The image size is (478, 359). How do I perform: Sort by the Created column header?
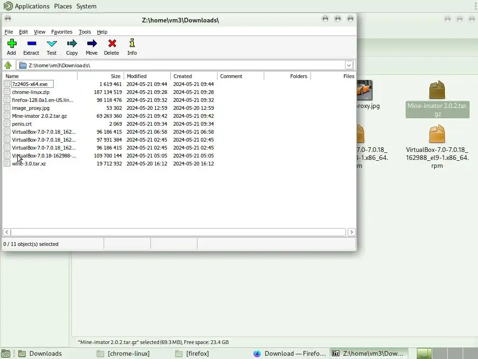click(x=194, y=76)
